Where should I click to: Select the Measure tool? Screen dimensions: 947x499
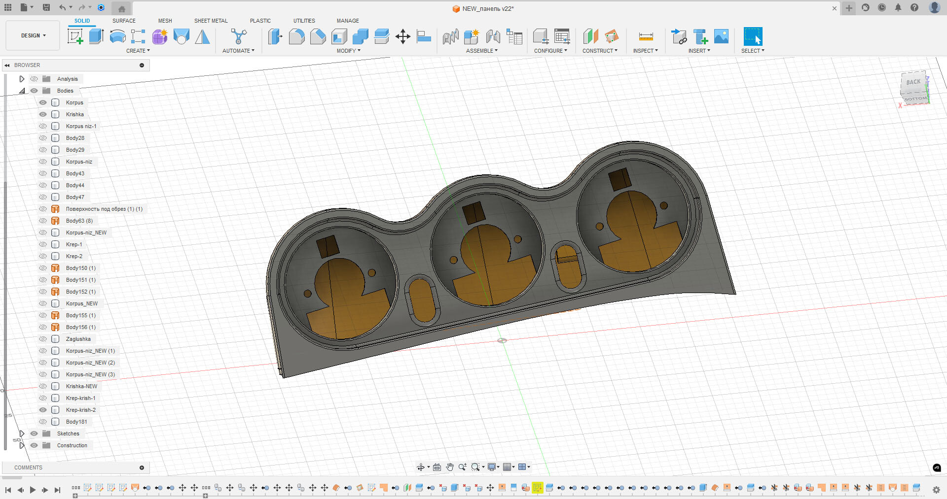tap(646, 36)
